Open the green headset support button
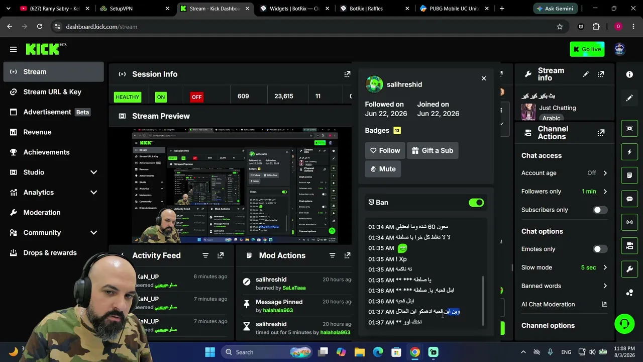This screenshot has height=362, width=643. tap(624, 323)
